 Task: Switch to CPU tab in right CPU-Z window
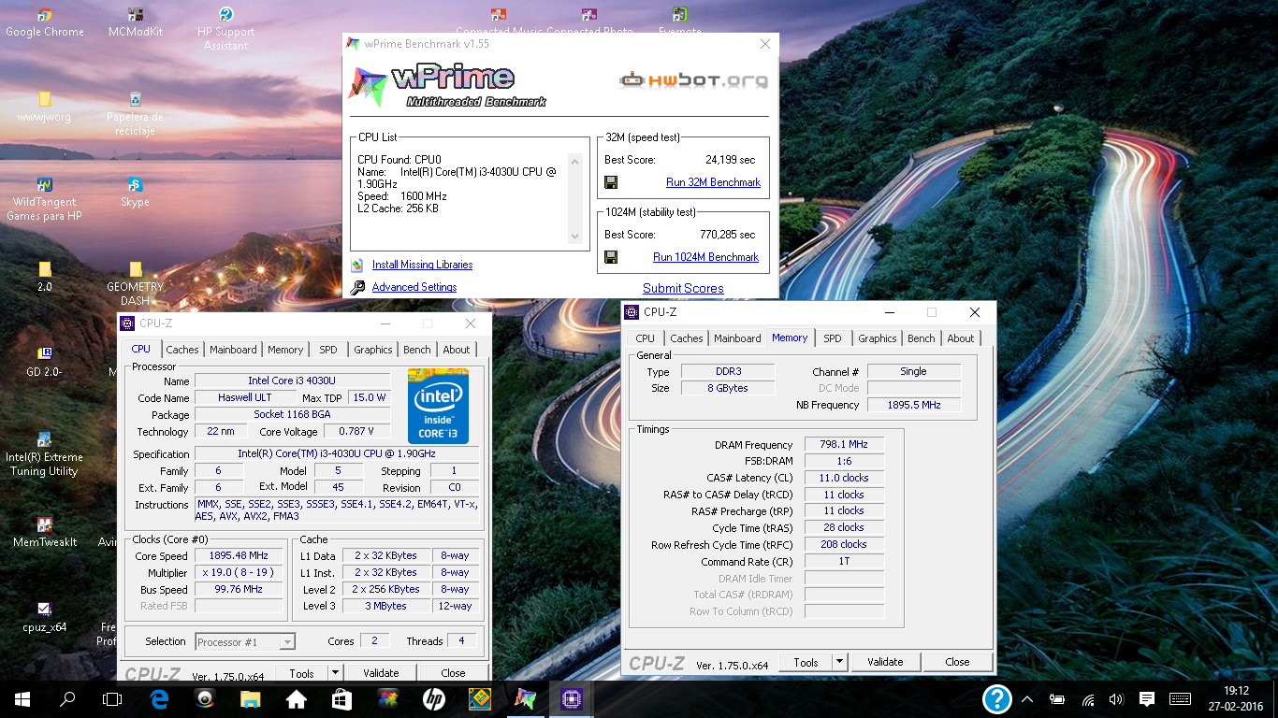[x=646, y=338]
